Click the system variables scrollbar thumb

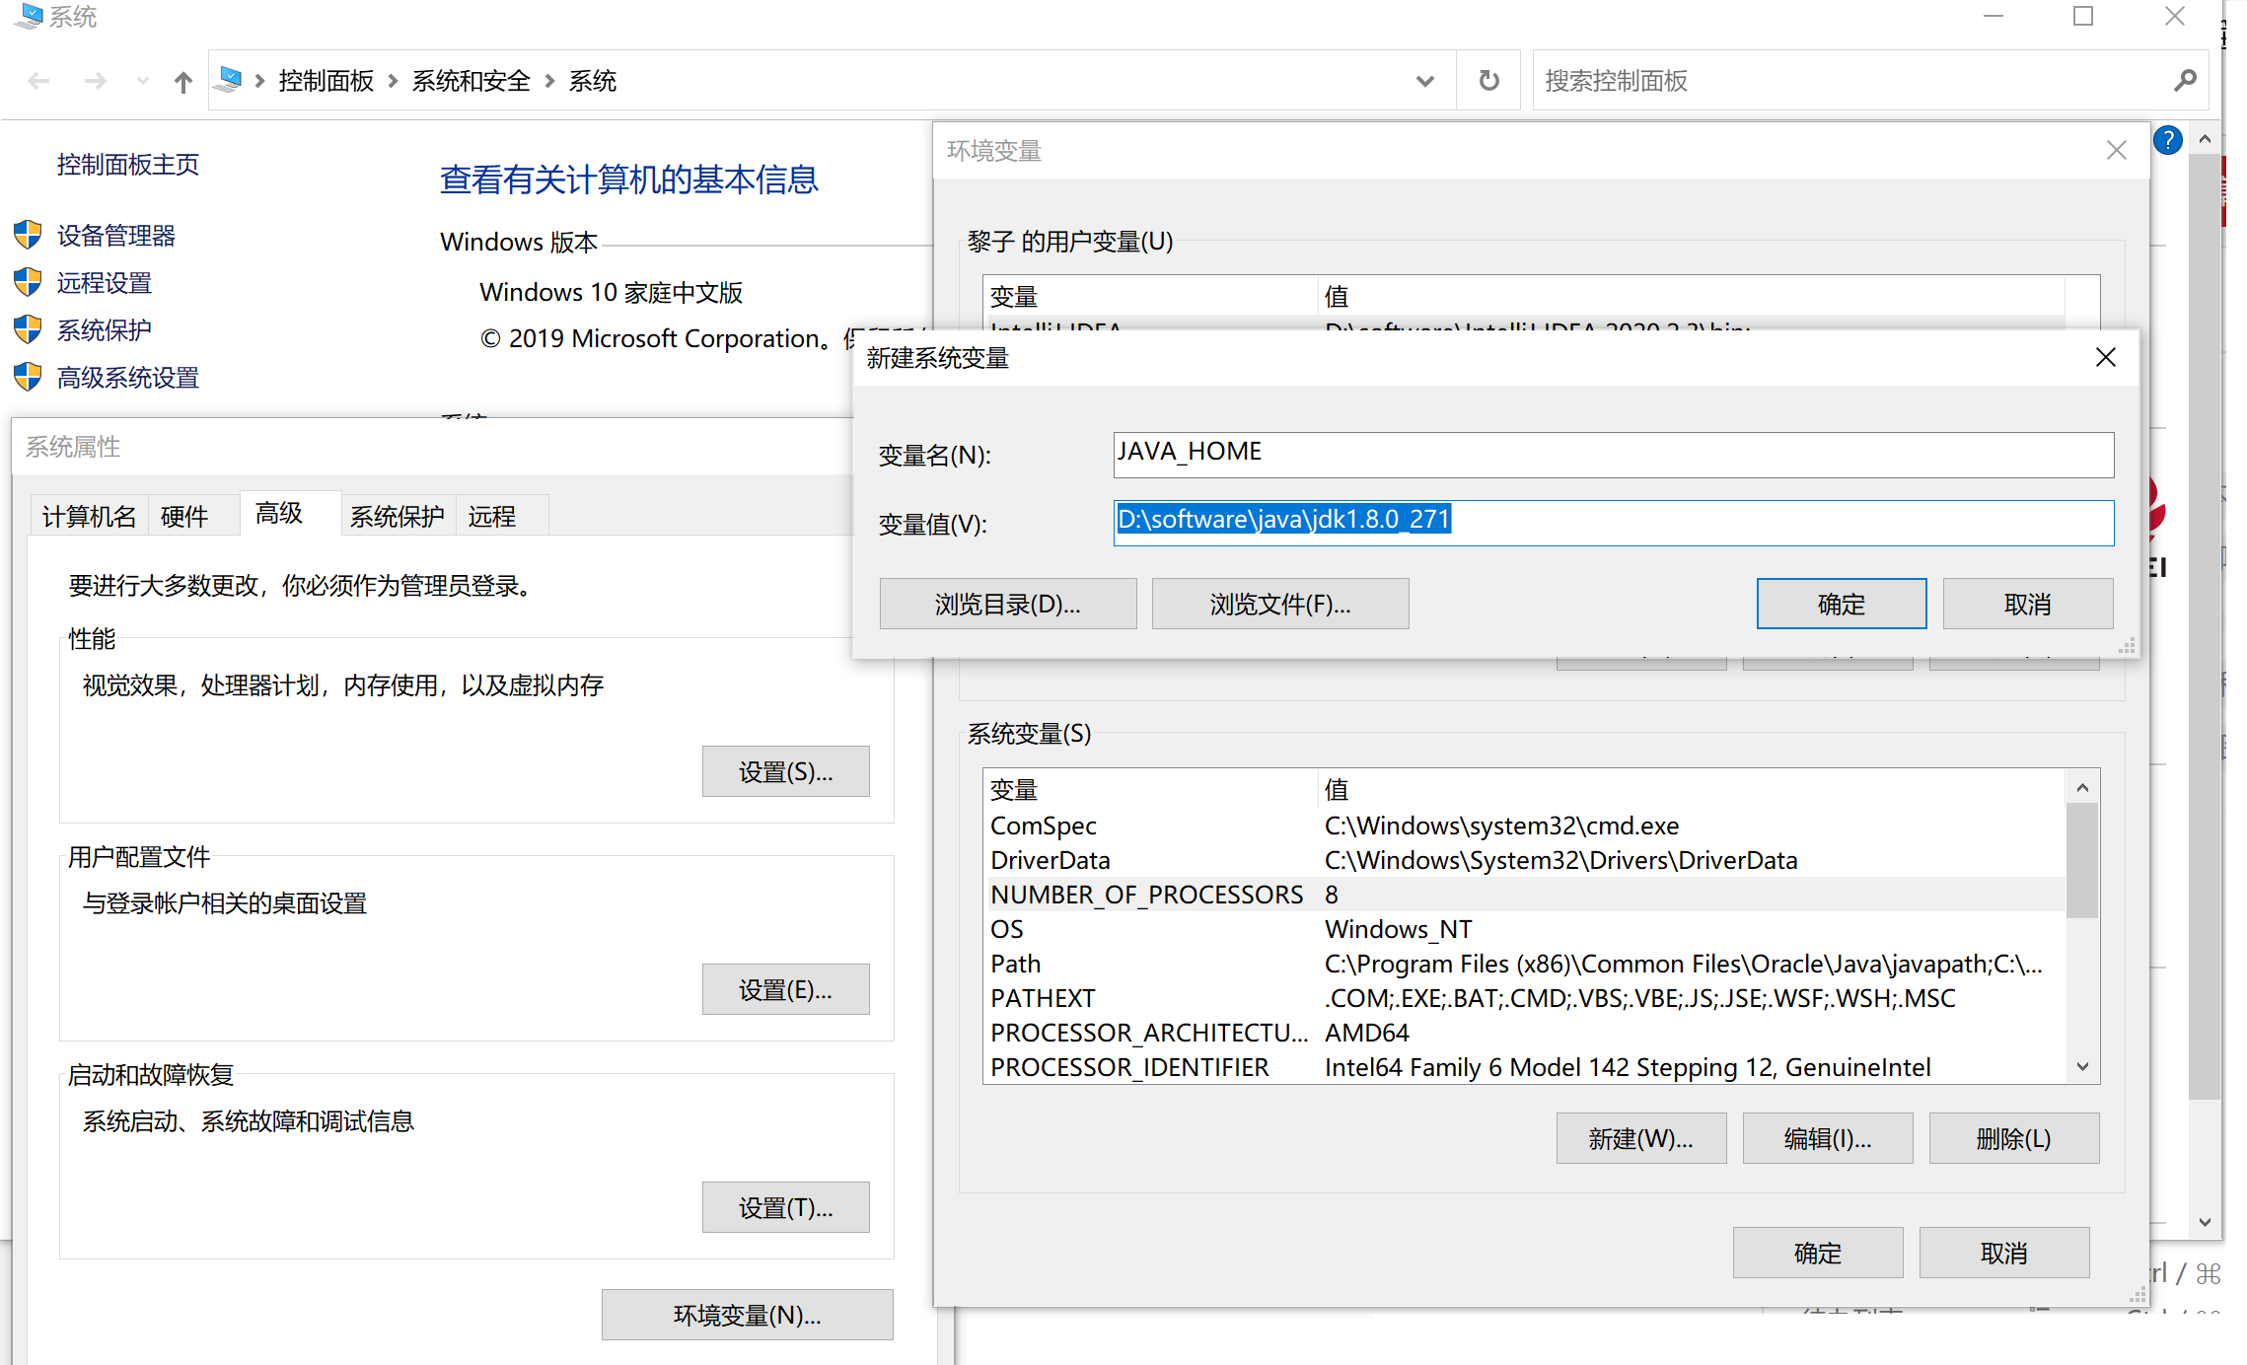[2082, 860]
